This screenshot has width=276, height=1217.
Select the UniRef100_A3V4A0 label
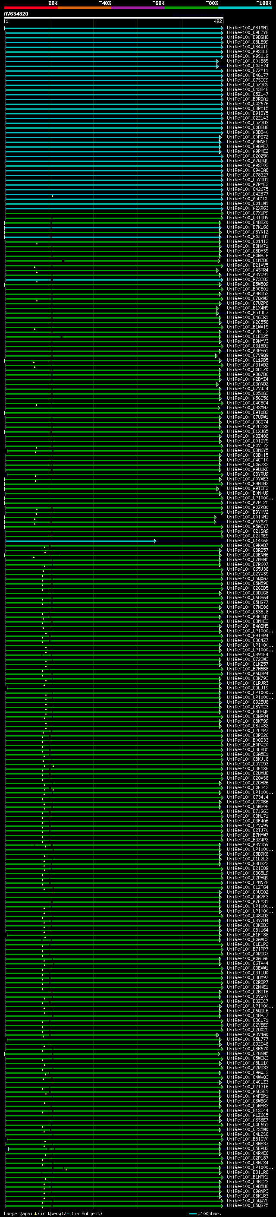pyautogui.click(x=248, y=1035)
